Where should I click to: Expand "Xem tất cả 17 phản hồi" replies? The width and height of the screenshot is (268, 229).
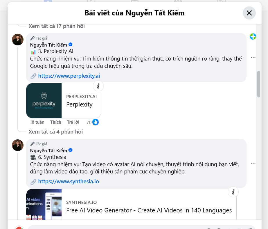click(57, 26)
